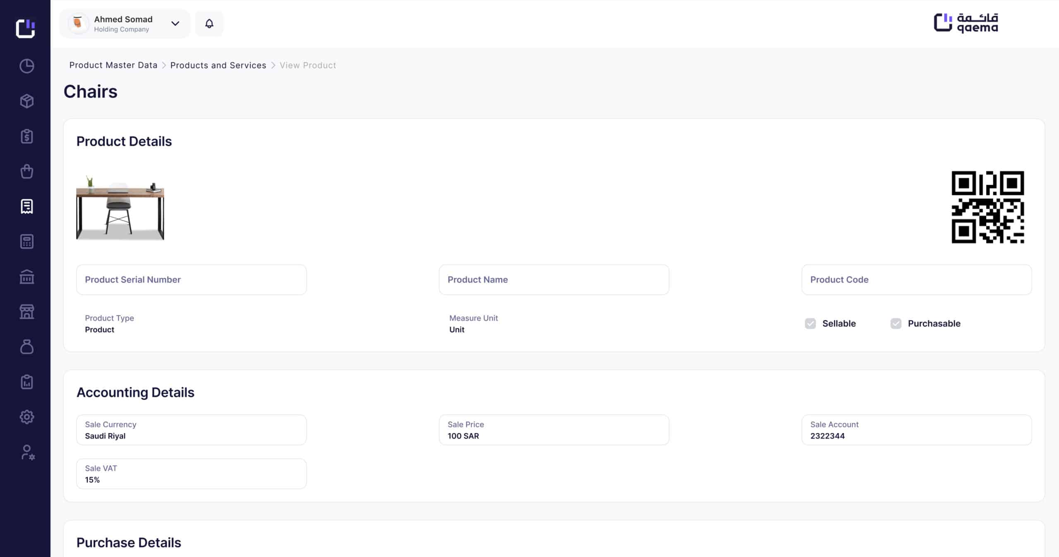Click the notification bell icon
The width and height of the screenshot is (1059, 557).
coord(209,24)
